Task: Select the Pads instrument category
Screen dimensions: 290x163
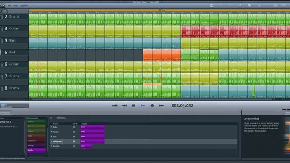Action: pos(36,136)
